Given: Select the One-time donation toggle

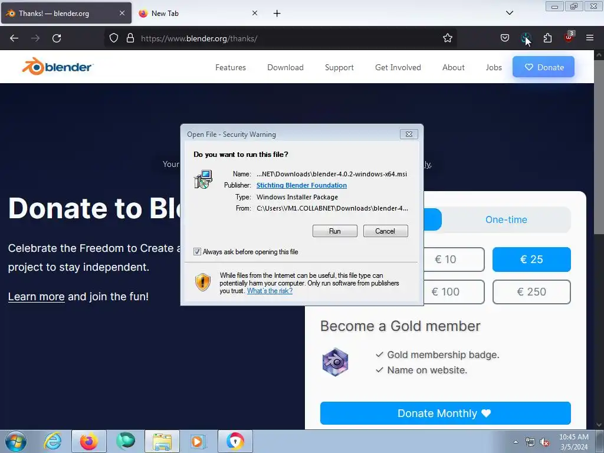Looking at the screenshot, I should [x=506, y=219].
